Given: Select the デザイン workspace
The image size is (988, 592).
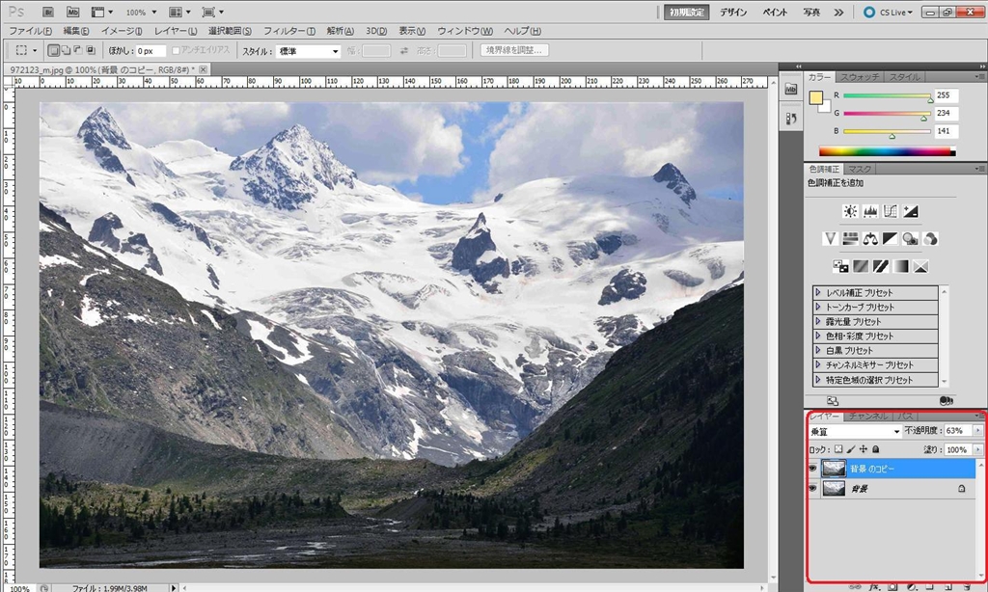Looking at the screenshot, I should 733,12.
